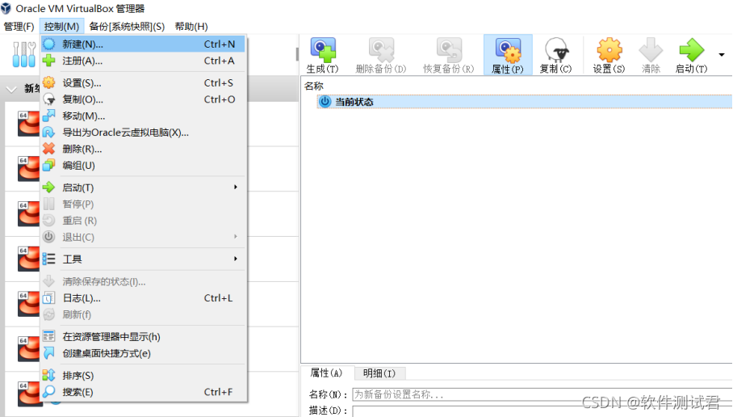Click the 名称 column header

314,86
